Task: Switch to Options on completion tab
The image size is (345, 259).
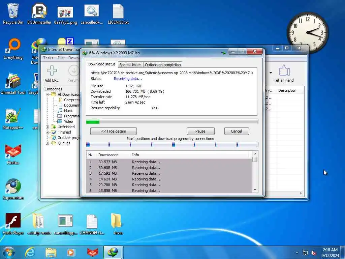Action: tap(163, 65)
